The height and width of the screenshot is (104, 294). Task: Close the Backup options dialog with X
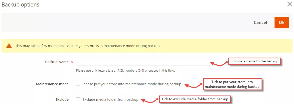point(290,4)
